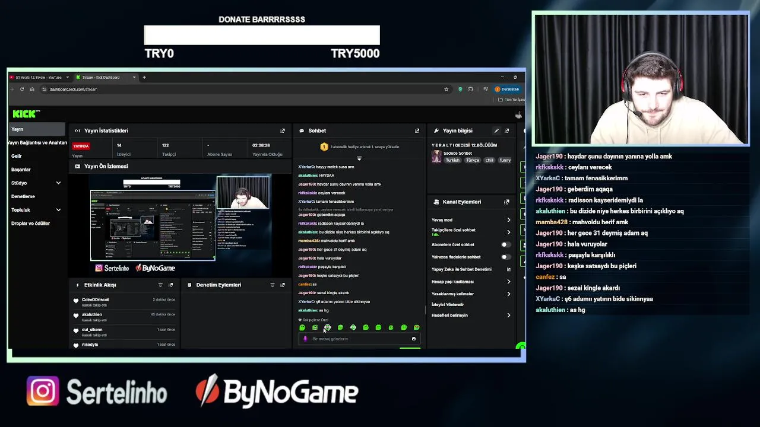Pop out the Yayın İstatistikleri panel
The height and width of the screenshot is (427, 760).
283,130
